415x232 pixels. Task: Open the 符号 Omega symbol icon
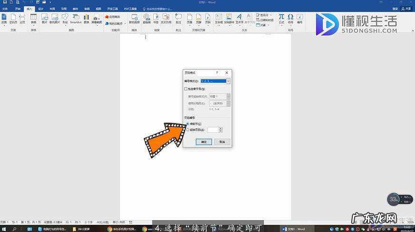click(x=290, y=19)
